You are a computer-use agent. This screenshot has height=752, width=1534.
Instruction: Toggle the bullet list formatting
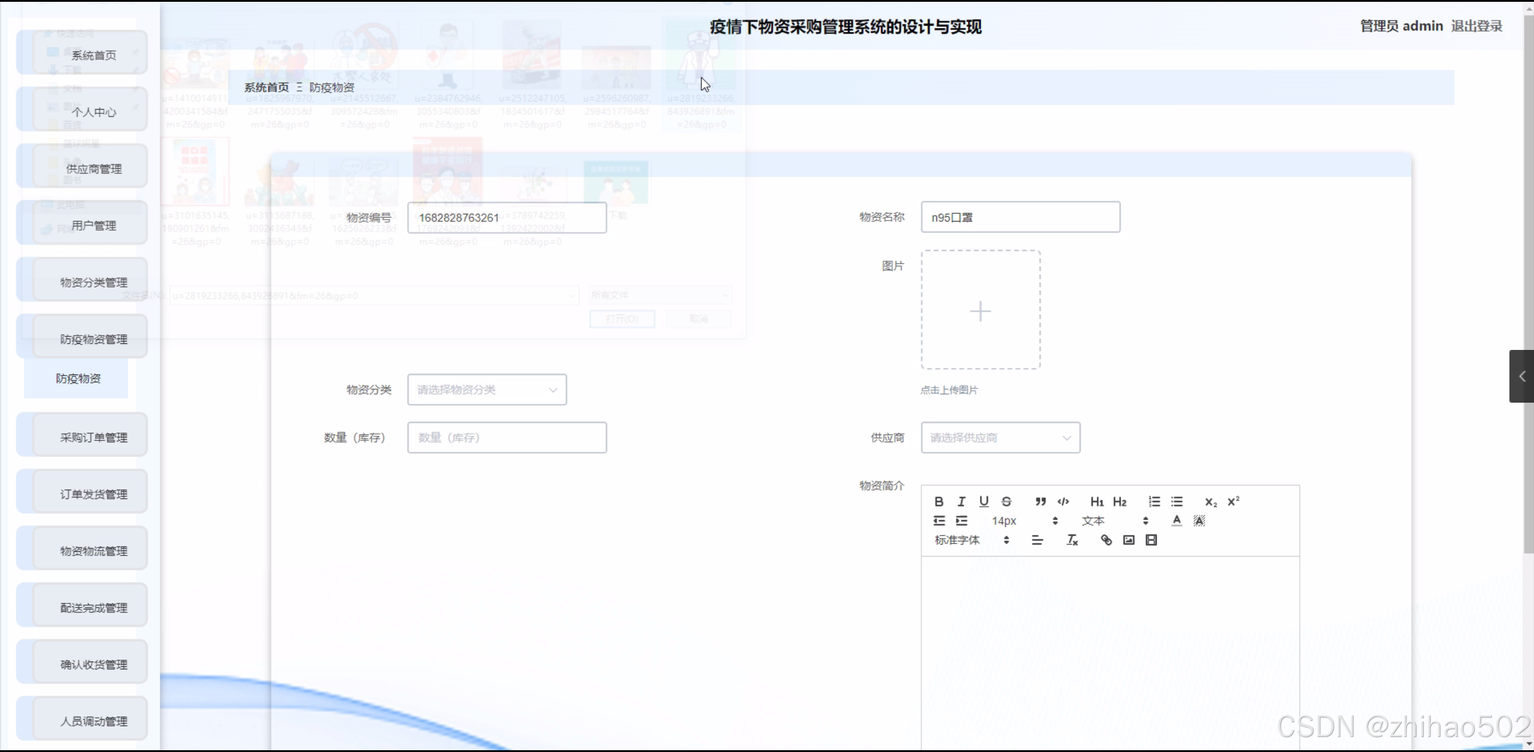coord(1177,502)
